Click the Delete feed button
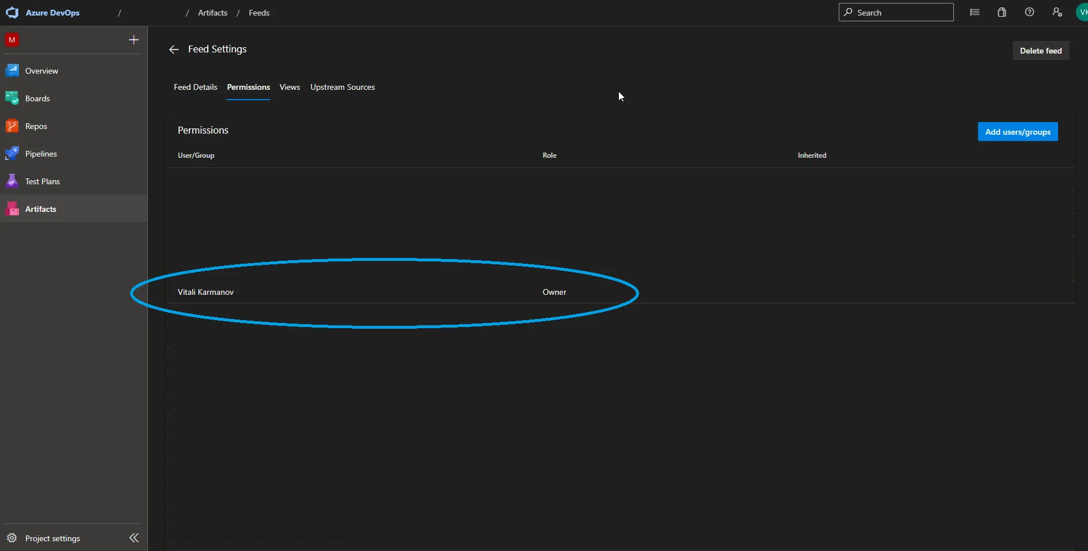This screenshot has height=551, width=1088. 1041,51
